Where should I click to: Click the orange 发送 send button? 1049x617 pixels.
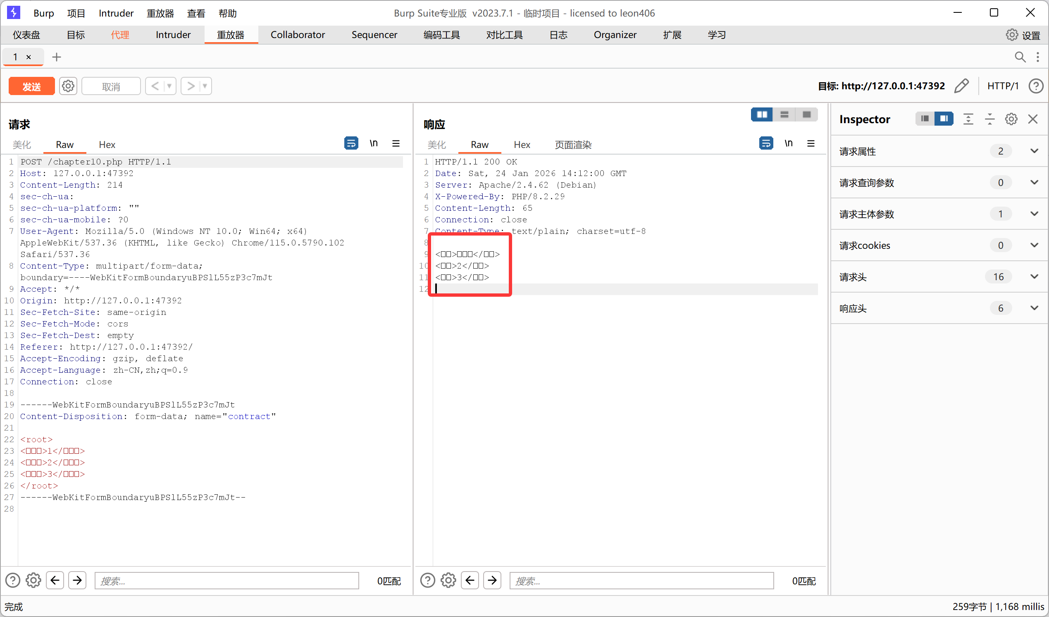pyautogui.click(x=32, y=86)
